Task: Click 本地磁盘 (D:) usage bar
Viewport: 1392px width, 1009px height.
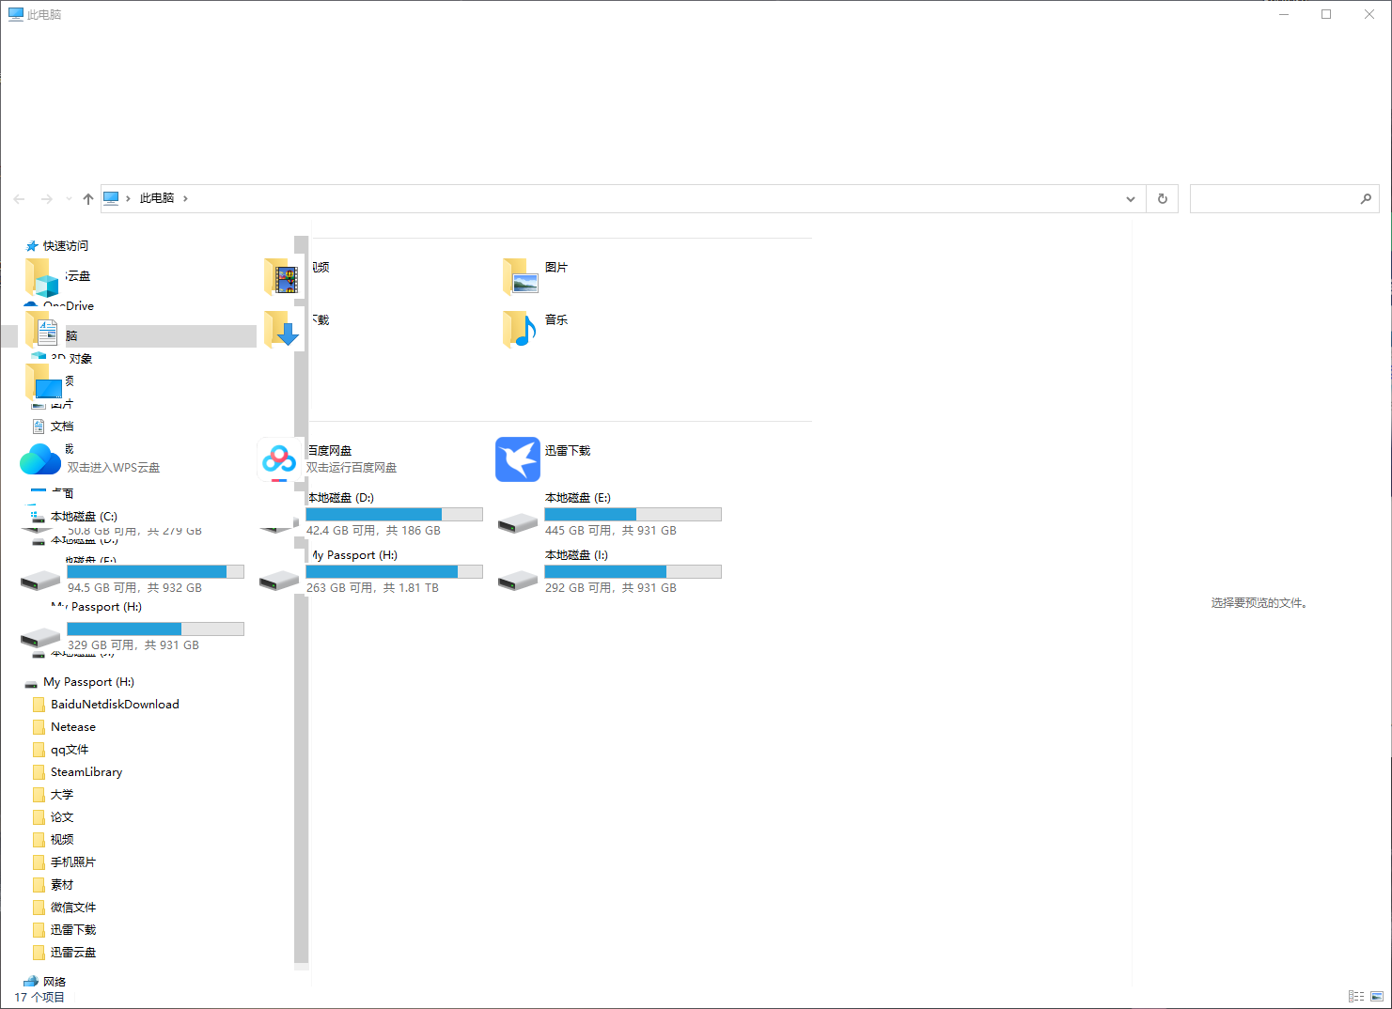Action: (x=395, y=514)
